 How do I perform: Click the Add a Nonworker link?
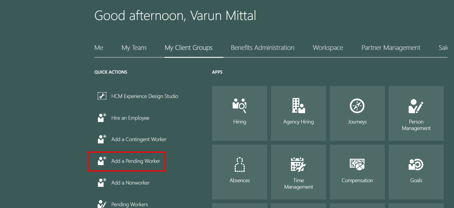pos(130,183)
